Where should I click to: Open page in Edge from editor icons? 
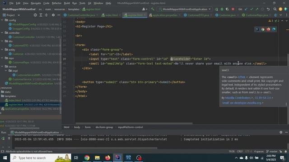click(274, 29)
